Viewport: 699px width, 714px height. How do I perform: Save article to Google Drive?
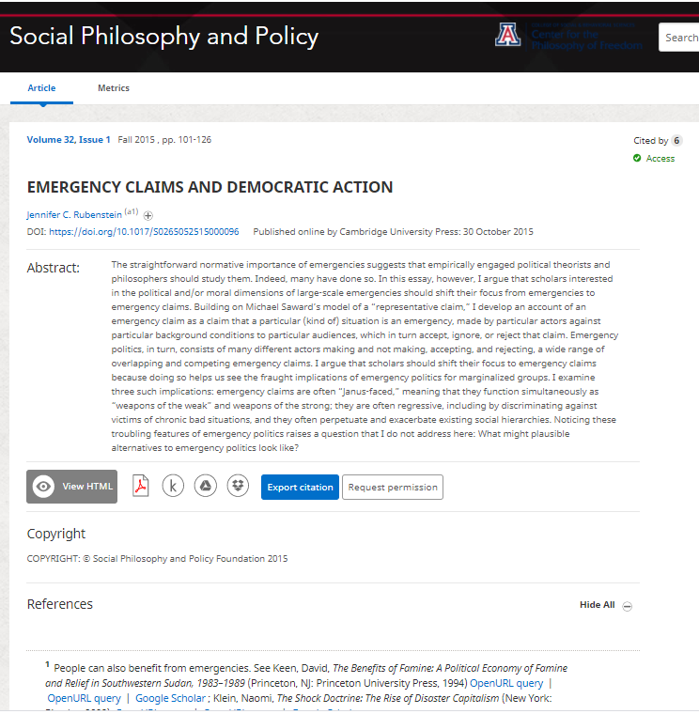point(205,487)
